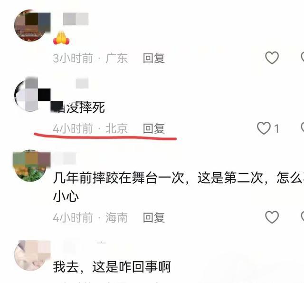Like the Hainan comment about falling on stage
The height and width of the screenshot is (283, 304).
pyautogui.click(x=272, y=217)
